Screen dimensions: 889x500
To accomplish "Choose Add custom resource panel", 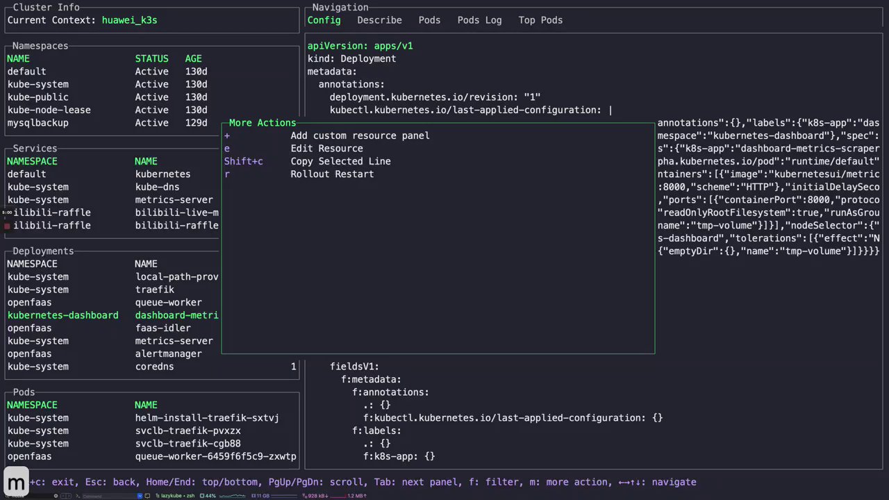I will 360,135.
